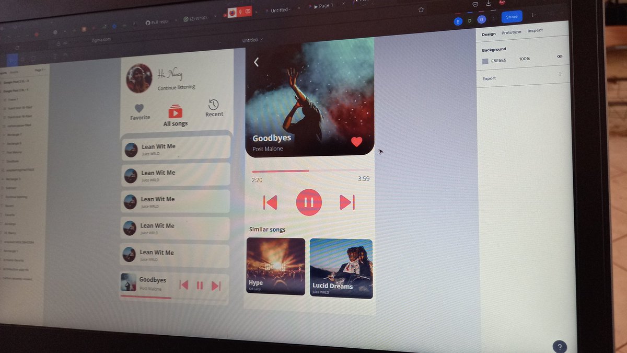Open the Untitled file name dropdown

pos(253,40)
